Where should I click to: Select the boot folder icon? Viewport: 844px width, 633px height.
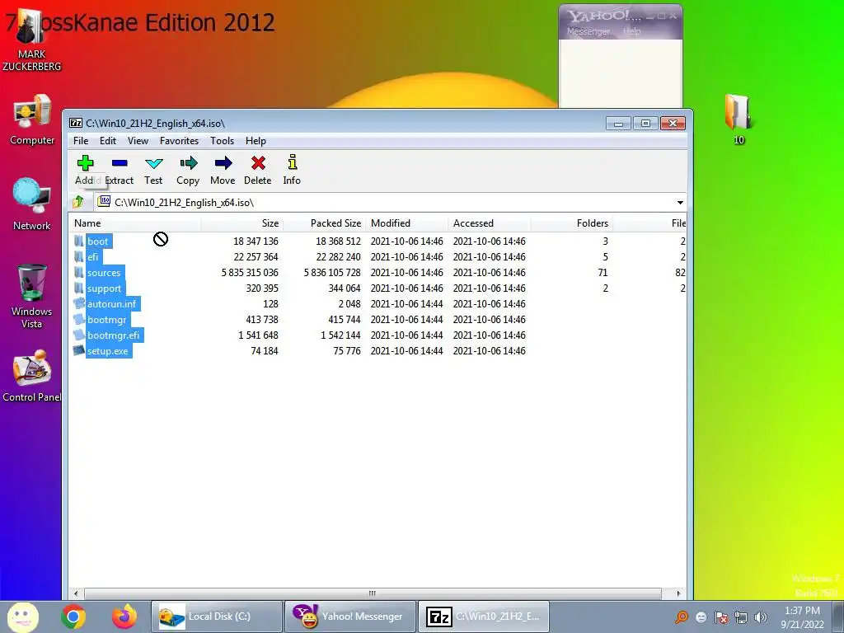(79, 241)
